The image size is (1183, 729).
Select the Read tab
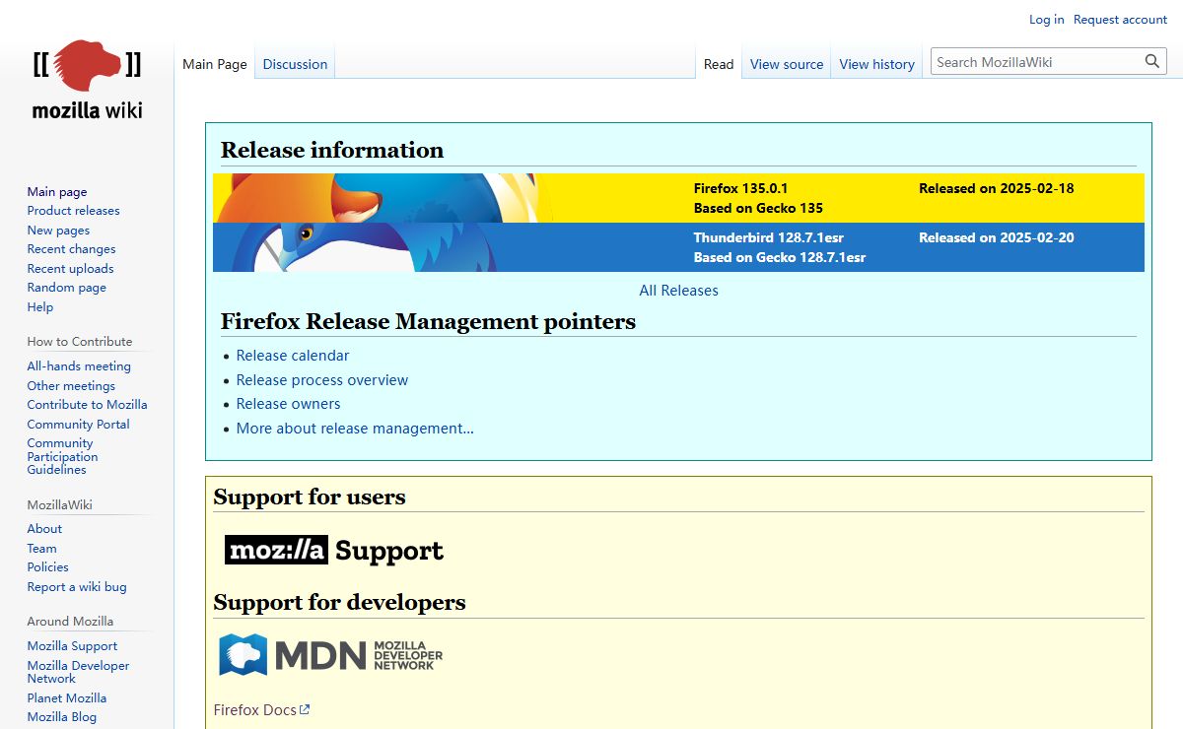pos(719,64)
